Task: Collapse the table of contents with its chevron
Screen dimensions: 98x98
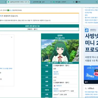Action: 11,37
